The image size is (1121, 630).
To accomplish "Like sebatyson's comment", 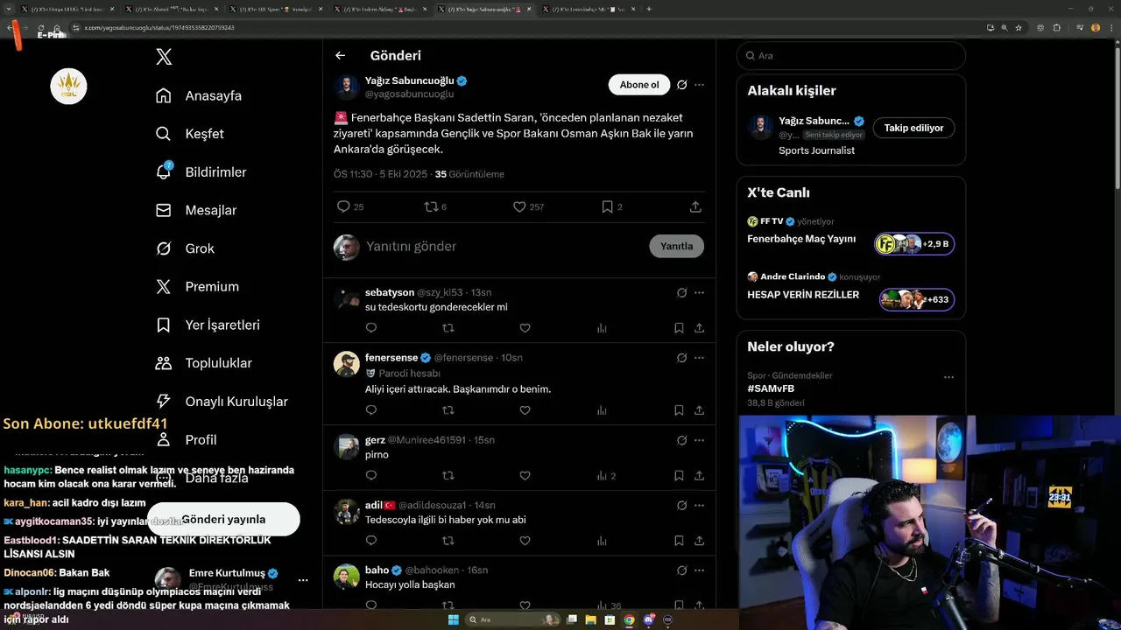I will 525,328.
